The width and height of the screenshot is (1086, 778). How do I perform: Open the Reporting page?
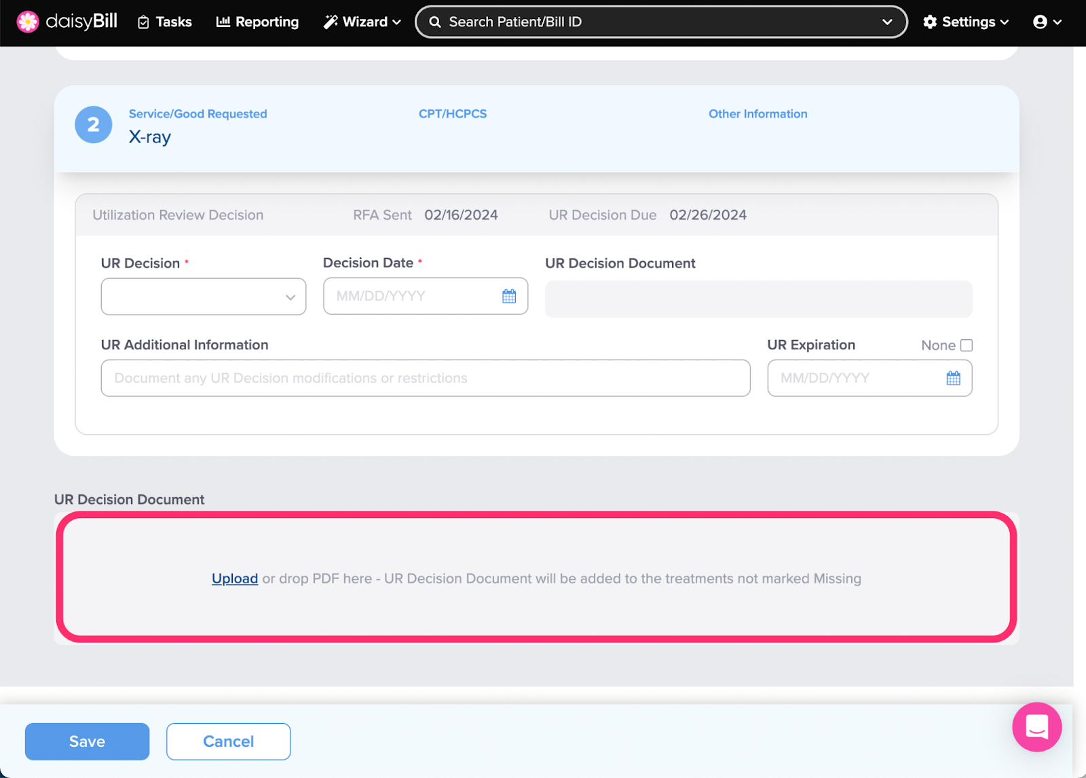[257, 22]
